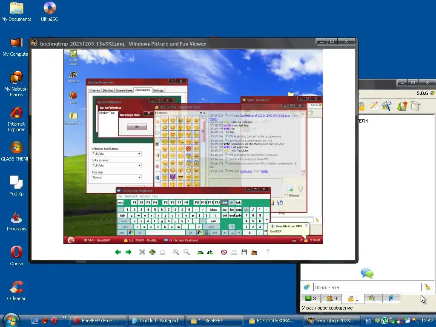Click BeeBEEP bee tray icon
This screenshot has width=436, height=327.
point(377,320)
